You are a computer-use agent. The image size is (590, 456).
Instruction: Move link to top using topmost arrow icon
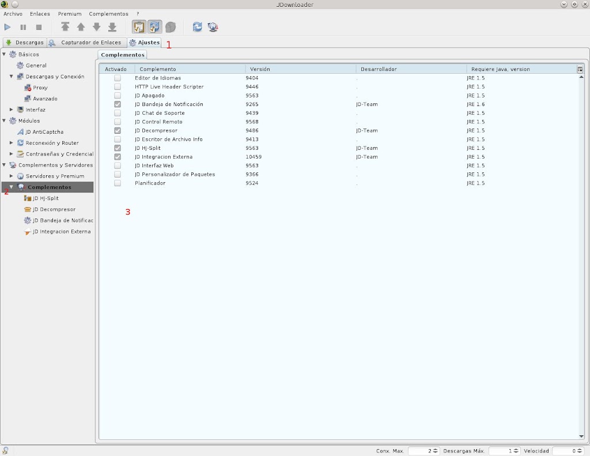coord(65,27)
